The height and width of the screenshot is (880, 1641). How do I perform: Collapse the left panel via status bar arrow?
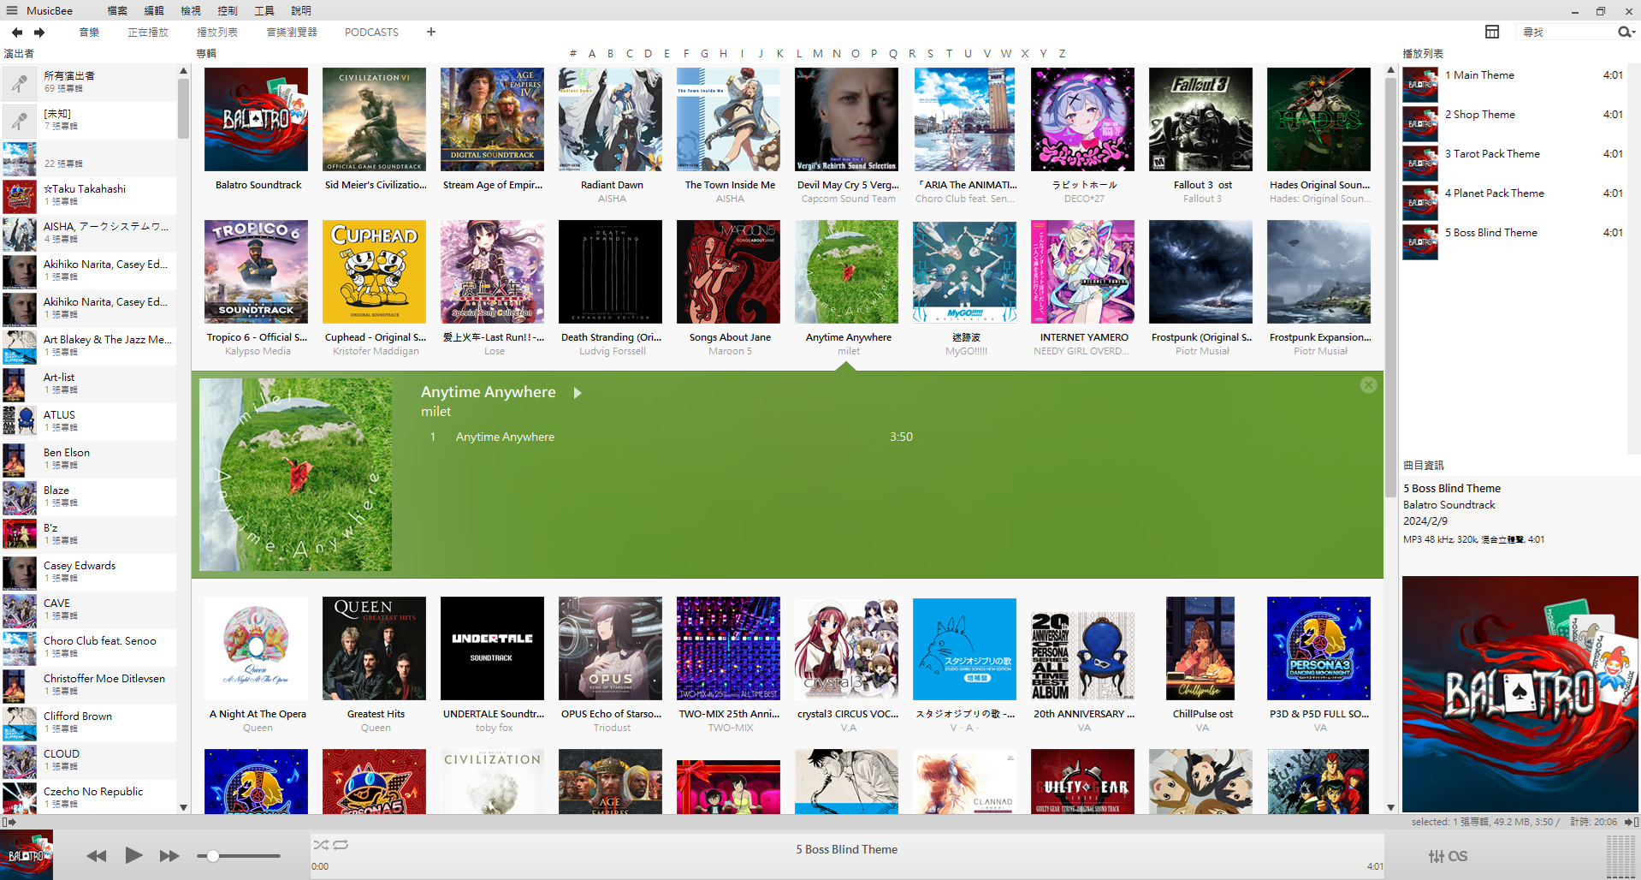[x=9, y=822]
